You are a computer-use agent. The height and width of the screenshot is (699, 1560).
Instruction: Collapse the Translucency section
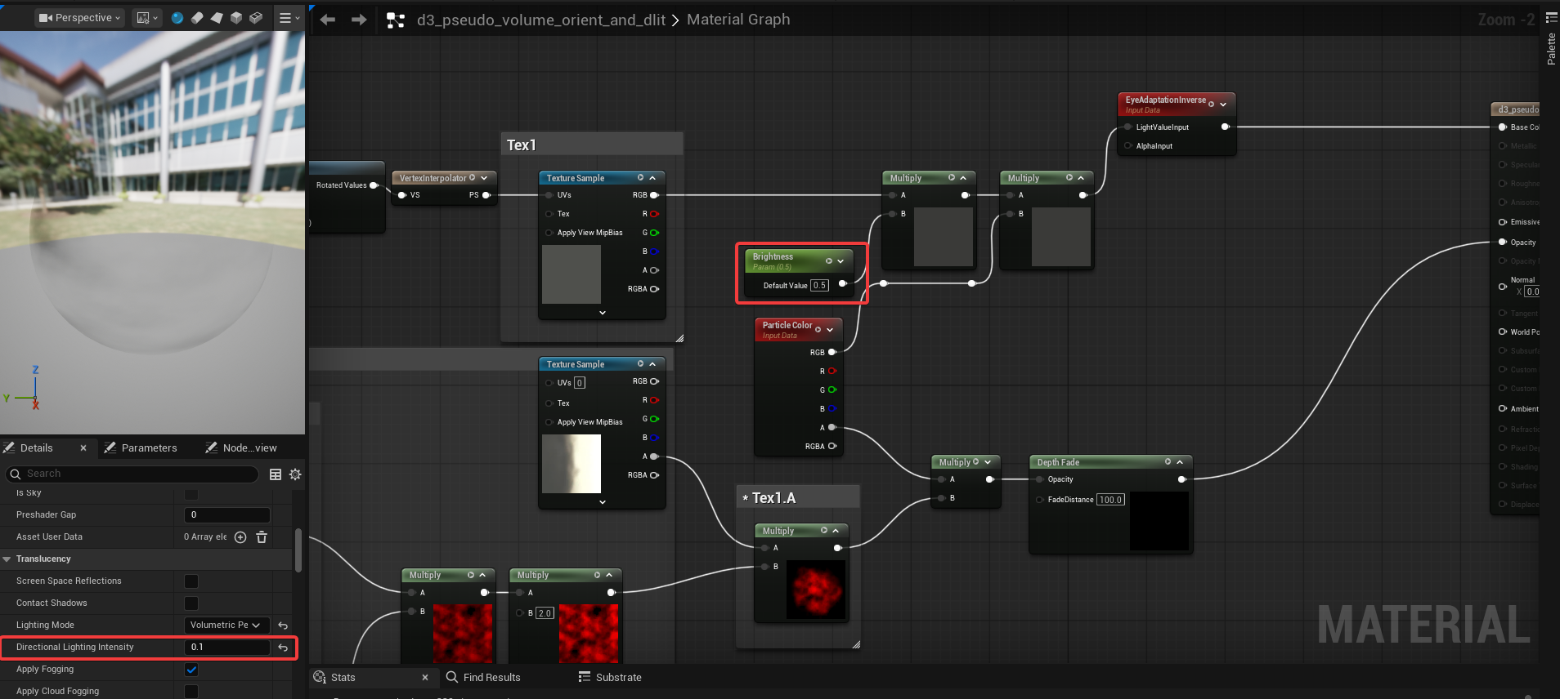[x=7, y=559]
